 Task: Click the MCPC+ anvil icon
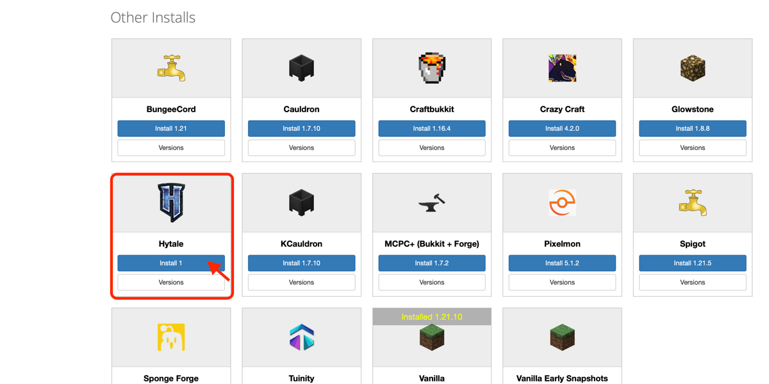pyautogui.click(x=431, y=203)
